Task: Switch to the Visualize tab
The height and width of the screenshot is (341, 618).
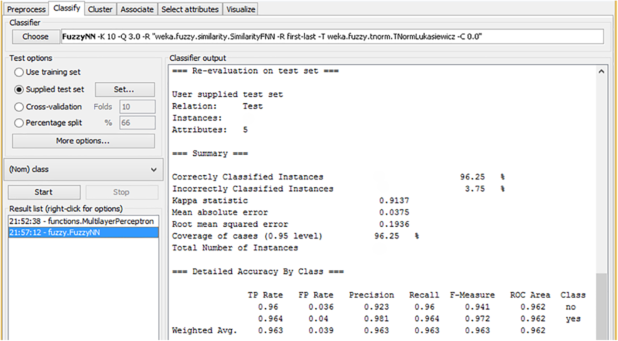Action: [x=241, y=9]
